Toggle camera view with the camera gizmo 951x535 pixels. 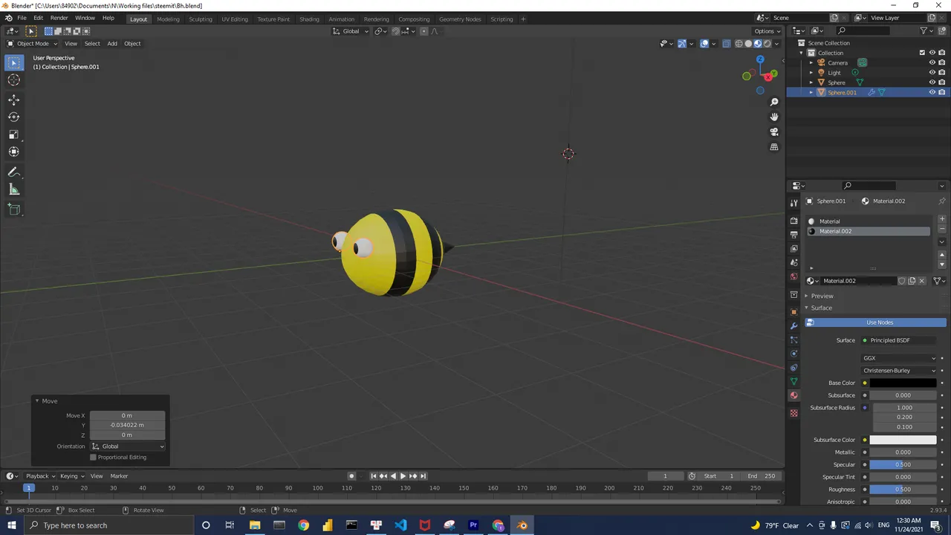pyautogui.click(x=774, y=132)
